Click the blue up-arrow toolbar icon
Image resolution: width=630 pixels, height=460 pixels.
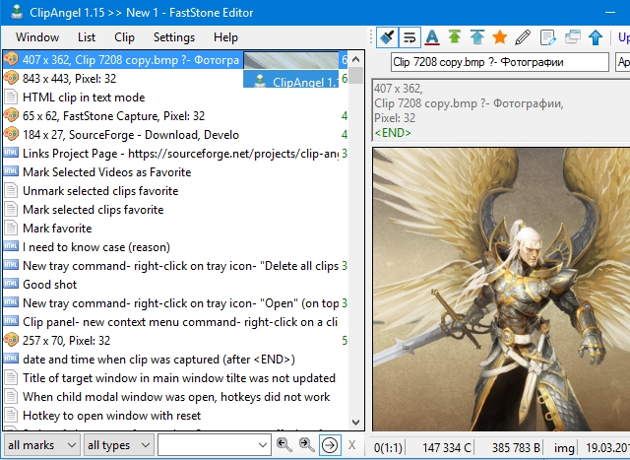tap(596, 37)
